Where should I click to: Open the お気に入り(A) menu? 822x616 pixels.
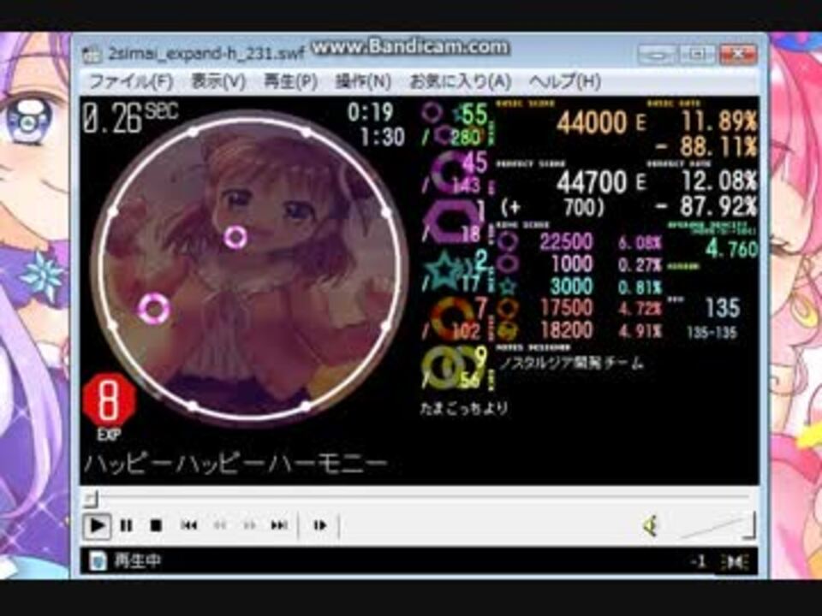[461, 81]
